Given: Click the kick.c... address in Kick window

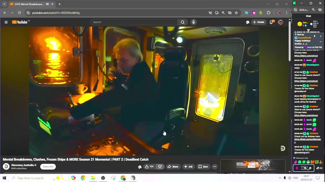Looking at the screenshot, I should pos(304,10).
